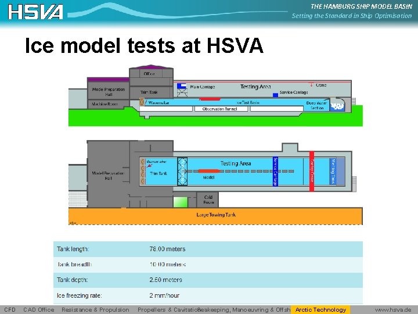Click the 'Crane' label

320,85
